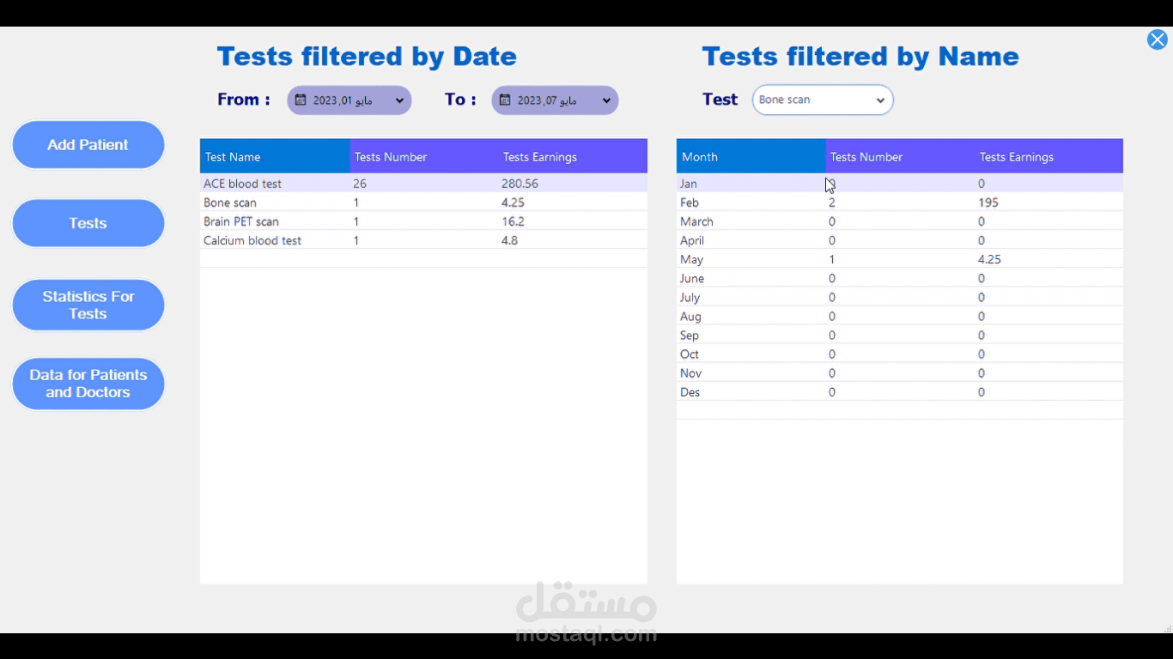The image size is (1173, 659).
Task: Click the blue close icon at top right
Action: pos(1157,39)
